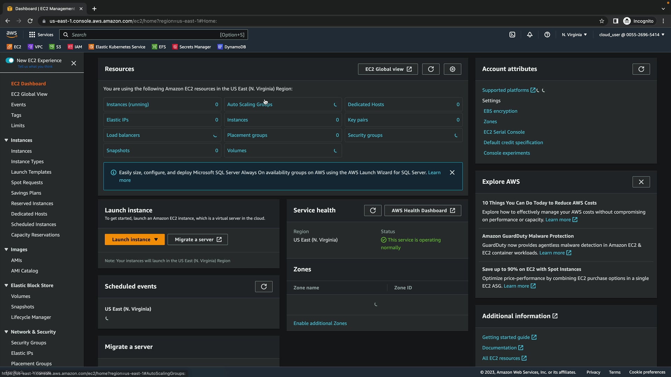Open the Launch instance dropdown arrow
Viewport: 671px width, 377px height.
point(156,239)
